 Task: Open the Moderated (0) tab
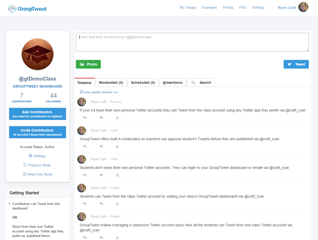tap(111, 82)
